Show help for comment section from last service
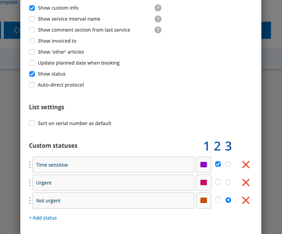 [x=158, y=30]
